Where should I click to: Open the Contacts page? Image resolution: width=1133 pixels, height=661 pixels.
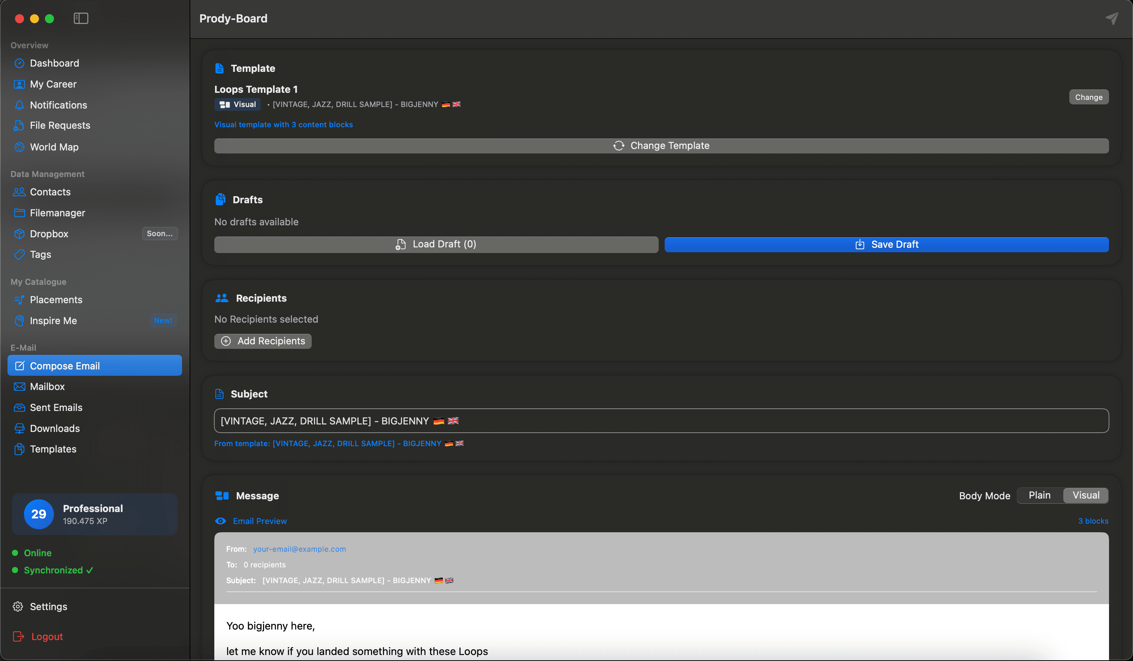click(50, 192)
